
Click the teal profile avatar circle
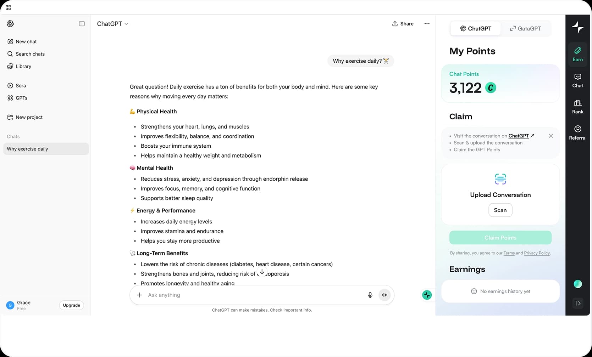coord(577,284)
